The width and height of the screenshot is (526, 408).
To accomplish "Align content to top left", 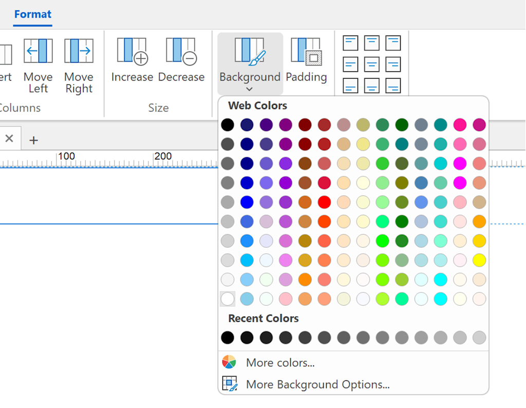I will (350, 43).
